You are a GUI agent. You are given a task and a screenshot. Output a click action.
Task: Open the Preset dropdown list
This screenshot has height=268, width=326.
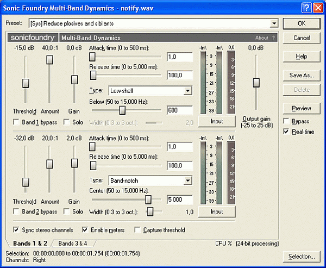coord(274,23)
